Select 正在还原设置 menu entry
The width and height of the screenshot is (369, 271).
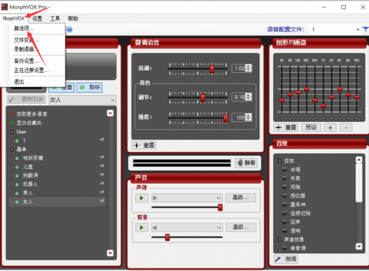31,70
